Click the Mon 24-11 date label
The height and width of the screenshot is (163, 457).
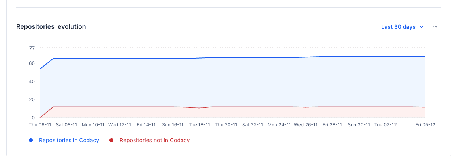(279, 125)
